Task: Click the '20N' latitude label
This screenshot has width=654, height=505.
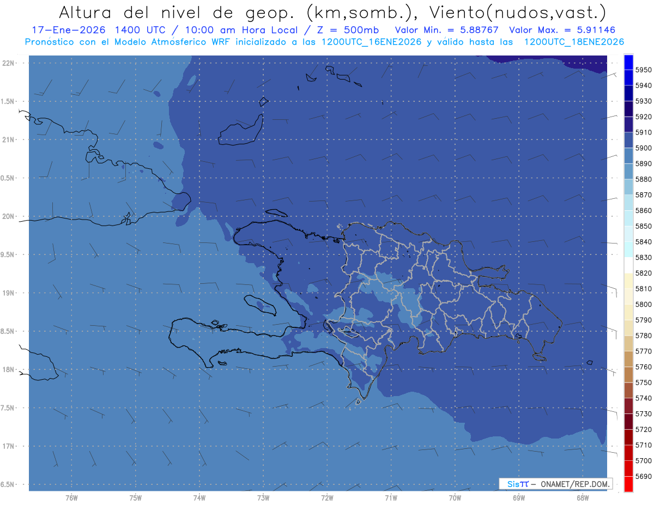Action: point(9,216)
